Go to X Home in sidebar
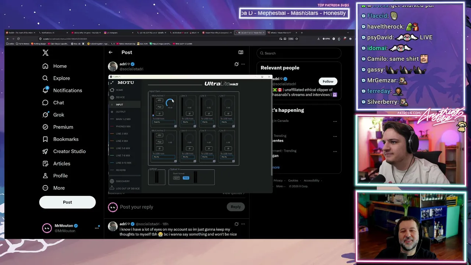The width and height of the screenshot is (471, 265). point(55,66)
